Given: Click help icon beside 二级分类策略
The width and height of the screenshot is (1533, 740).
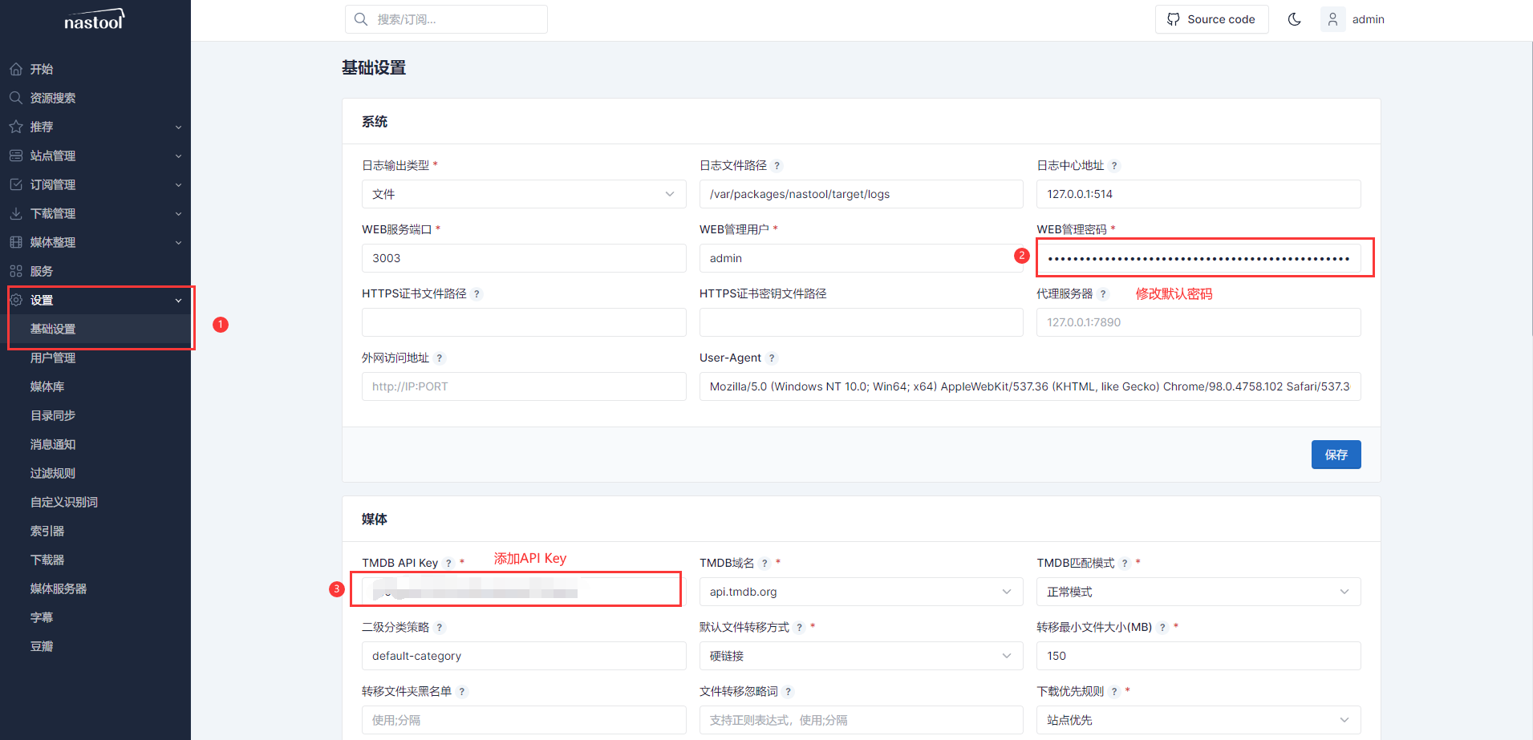Looking at the screenshot, I should [x=440, y=628].
